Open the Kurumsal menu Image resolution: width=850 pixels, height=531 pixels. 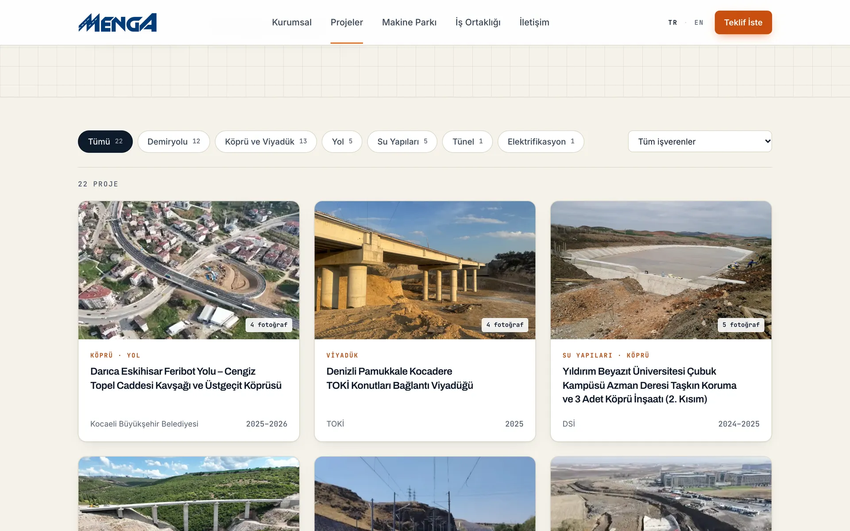(x=292, y=22)
